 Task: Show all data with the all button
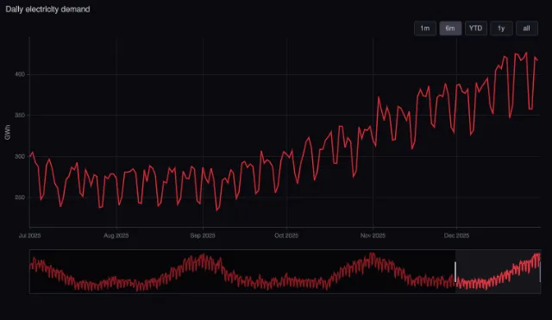tap(526, 28)
